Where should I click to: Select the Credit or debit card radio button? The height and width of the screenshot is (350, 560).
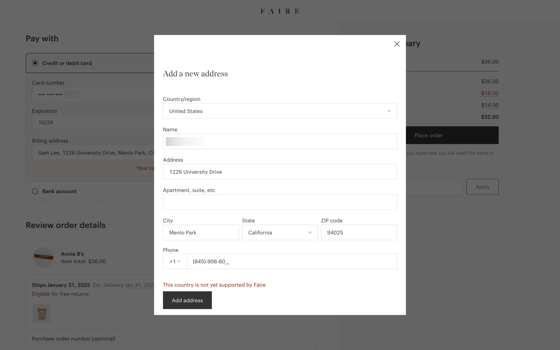tap(35, 63)
